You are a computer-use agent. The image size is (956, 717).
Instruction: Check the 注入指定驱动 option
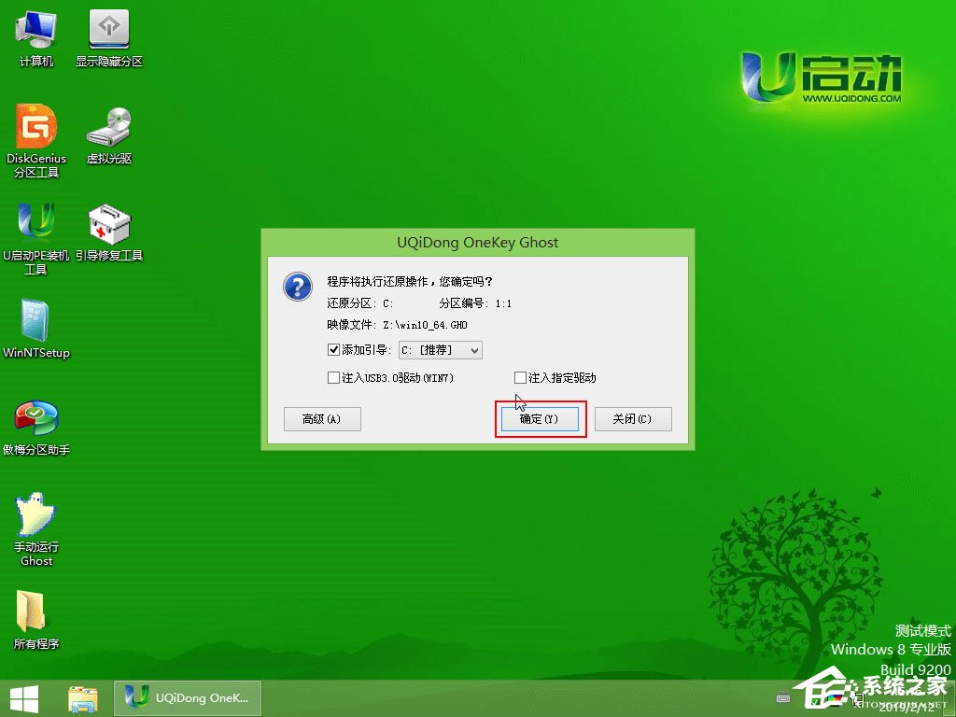pos(520,378)
